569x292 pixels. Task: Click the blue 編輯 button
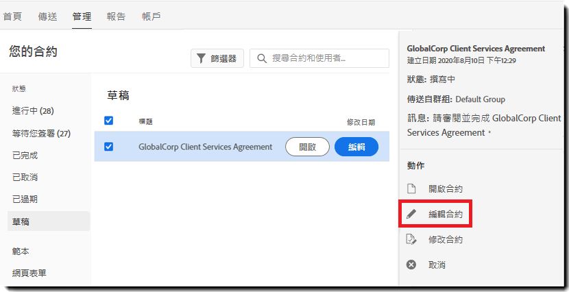point(356,147)
